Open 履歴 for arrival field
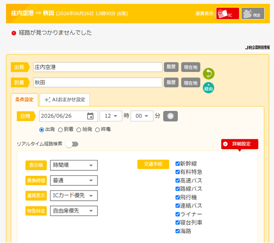 pyautogui.click(x=171, y=83)
